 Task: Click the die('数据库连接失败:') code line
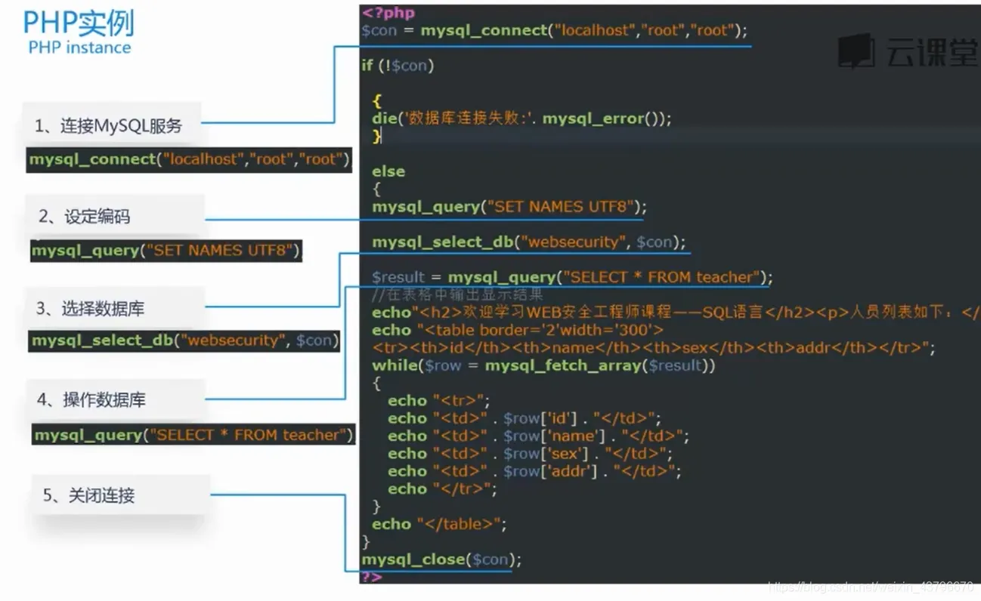(521, 119)
